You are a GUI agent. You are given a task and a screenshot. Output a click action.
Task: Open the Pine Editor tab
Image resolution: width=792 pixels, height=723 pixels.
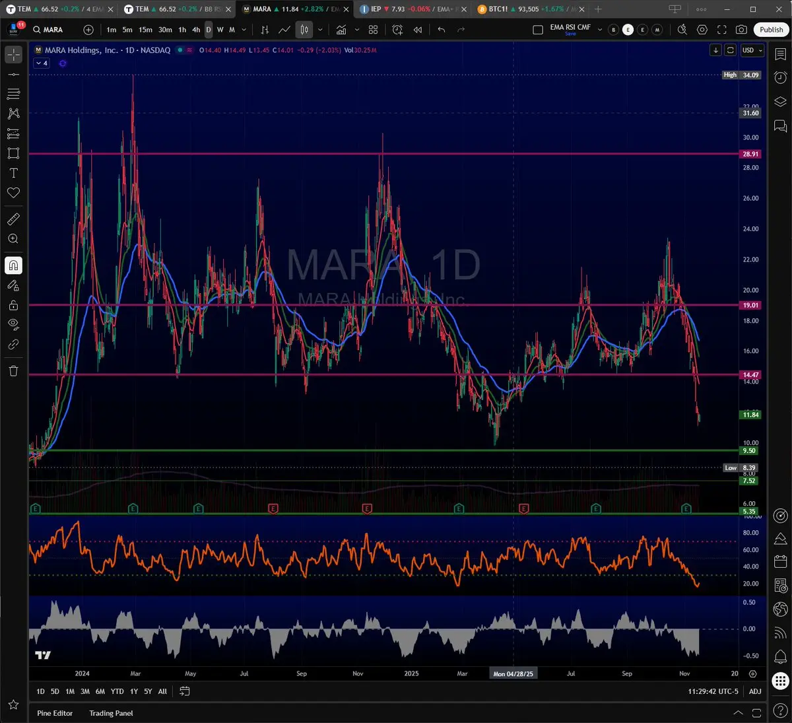tap(55, 713)
